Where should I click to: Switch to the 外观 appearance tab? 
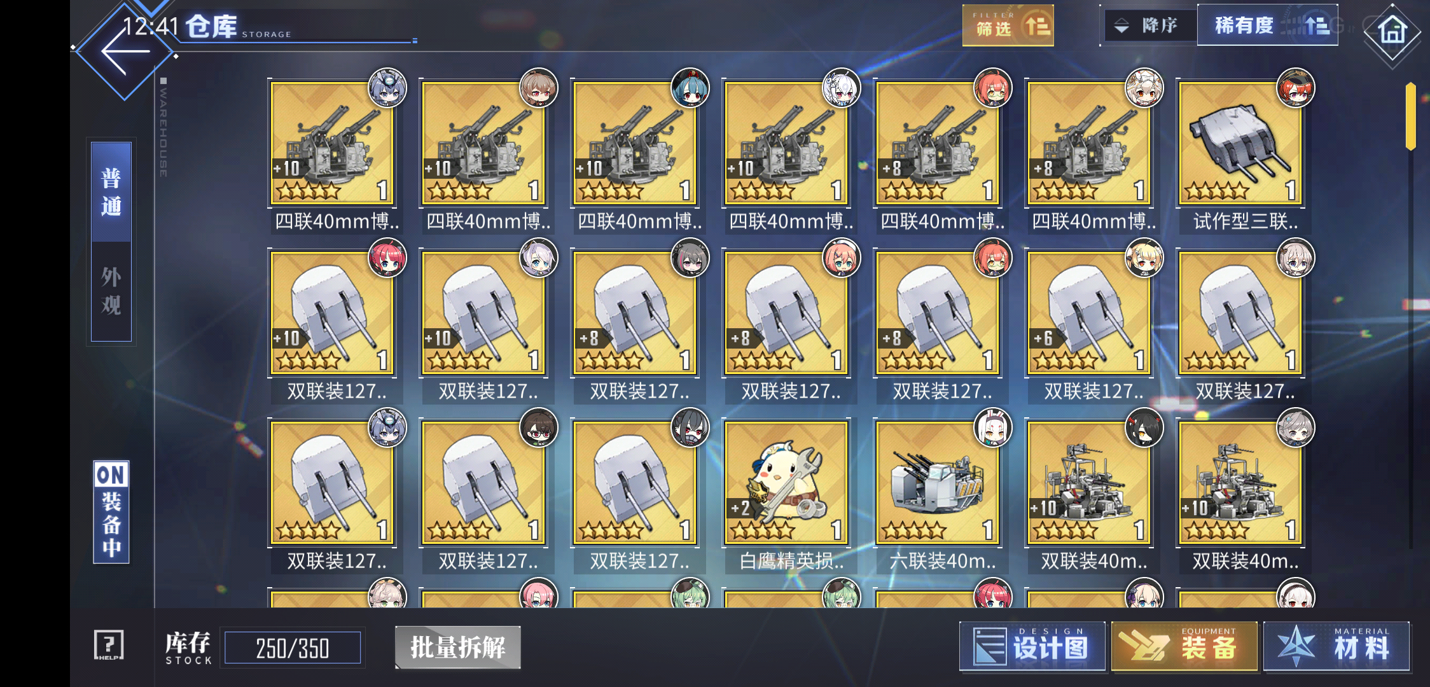pos(111,291)
